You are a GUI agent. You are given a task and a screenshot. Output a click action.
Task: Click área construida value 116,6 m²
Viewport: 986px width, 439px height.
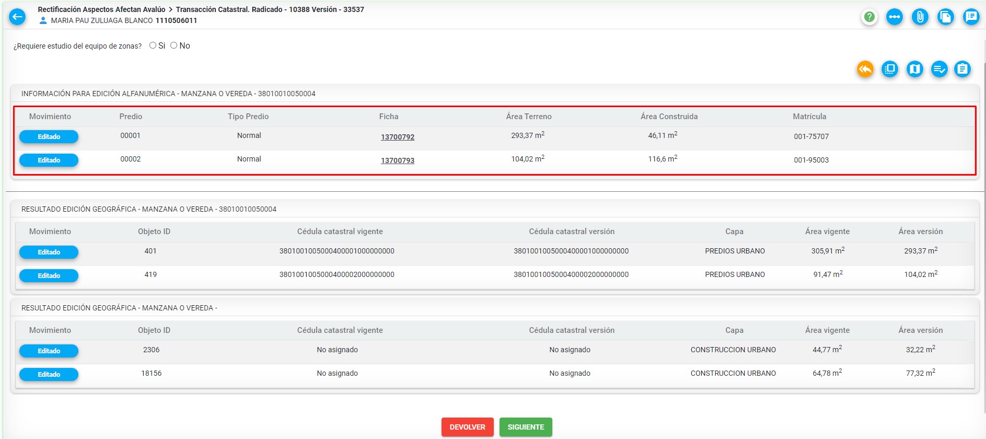point(663,158)
